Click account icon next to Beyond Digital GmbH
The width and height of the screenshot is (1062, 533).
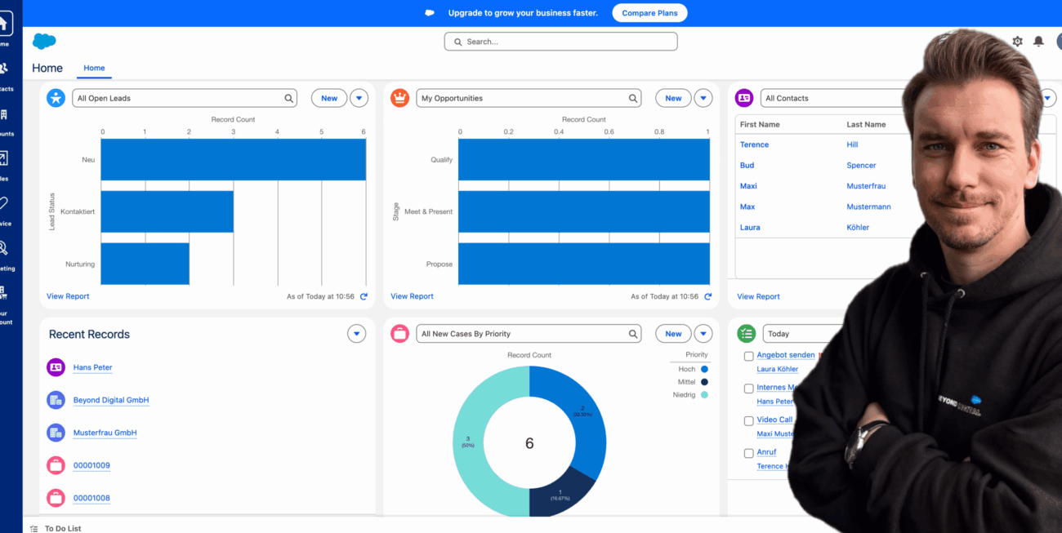pyautogui.click(x=56, y=400)
